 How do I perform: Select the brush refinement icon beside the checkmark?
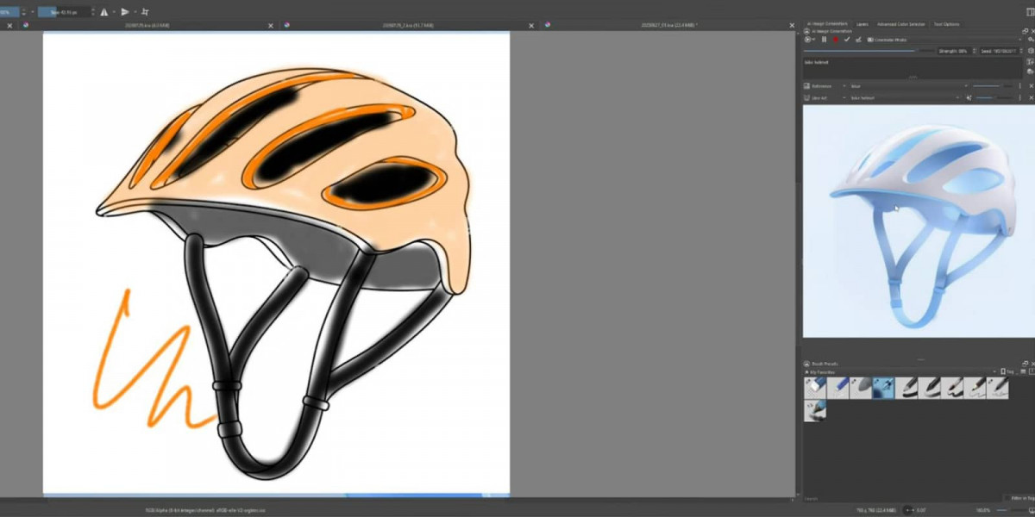[859, 40]
